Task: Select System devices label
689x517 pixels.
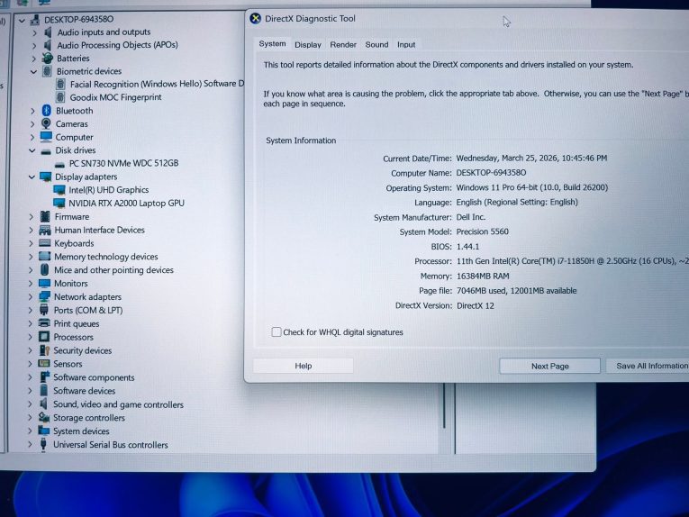Action: tap(81, 431)
